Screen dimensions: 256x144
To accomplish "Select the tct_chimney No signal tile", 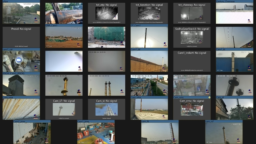I will point(192,13).
